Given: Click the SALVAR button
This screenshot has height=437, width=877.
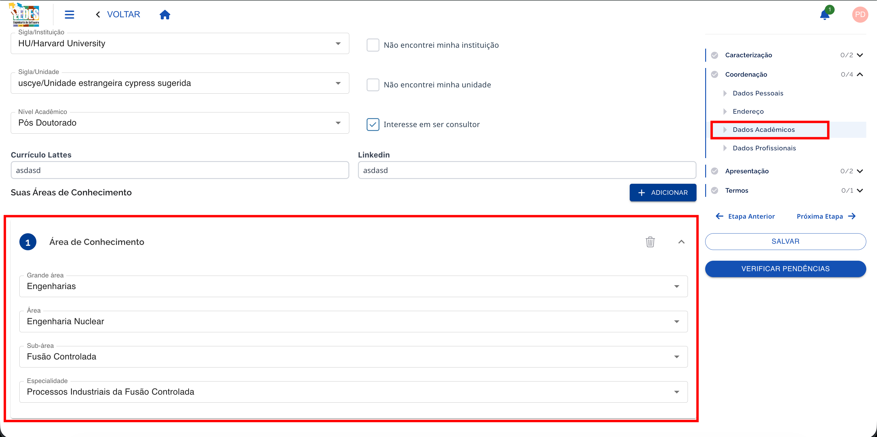Looking at the screenshot, I should (785, 241).
